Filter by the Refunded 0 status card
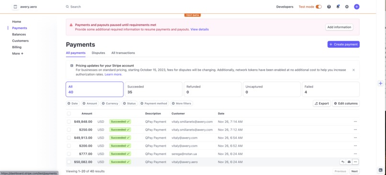Image resolution: width=386 pixels, height=175 pixels. click(213, 89)
